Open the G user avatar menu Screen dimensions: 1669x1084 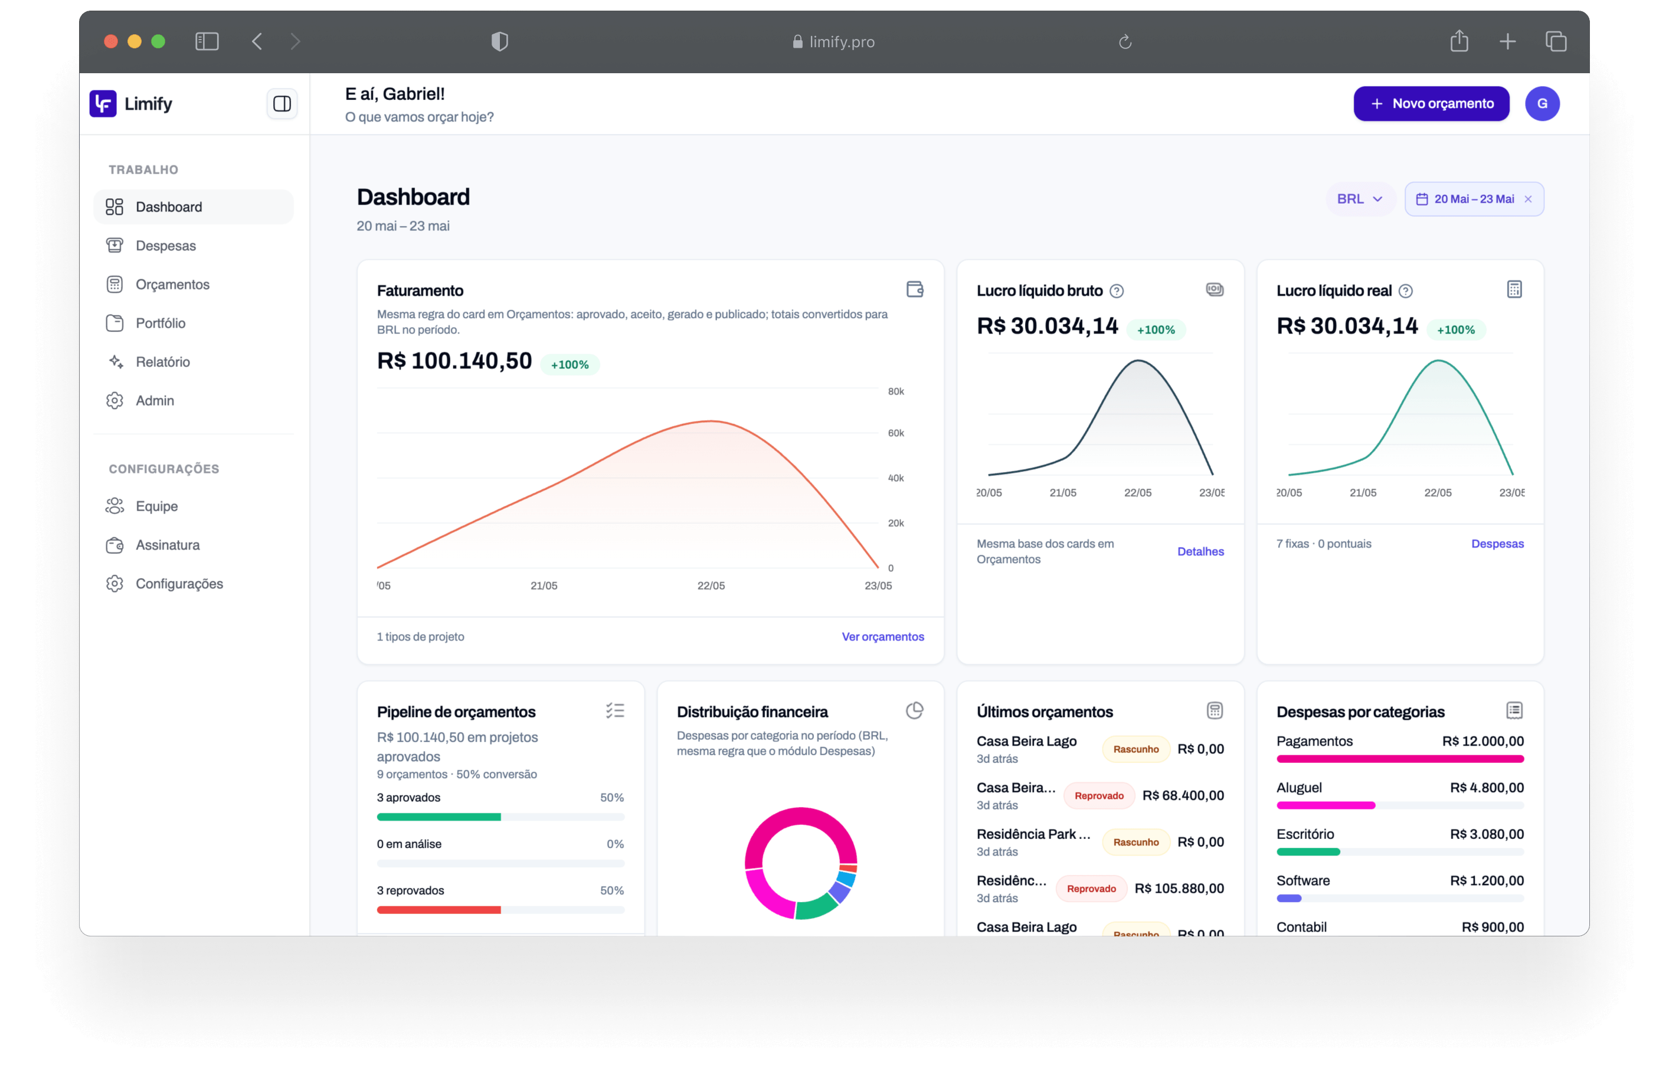click(1542, 104)
